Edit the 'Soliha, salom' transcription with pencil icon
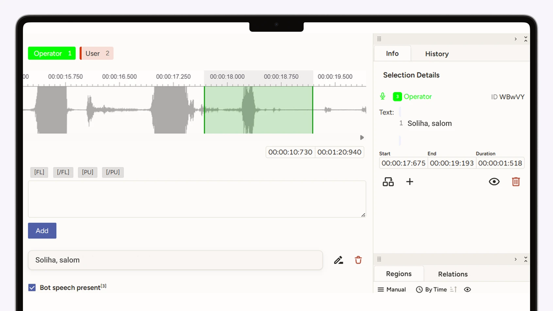 (338, 260)
